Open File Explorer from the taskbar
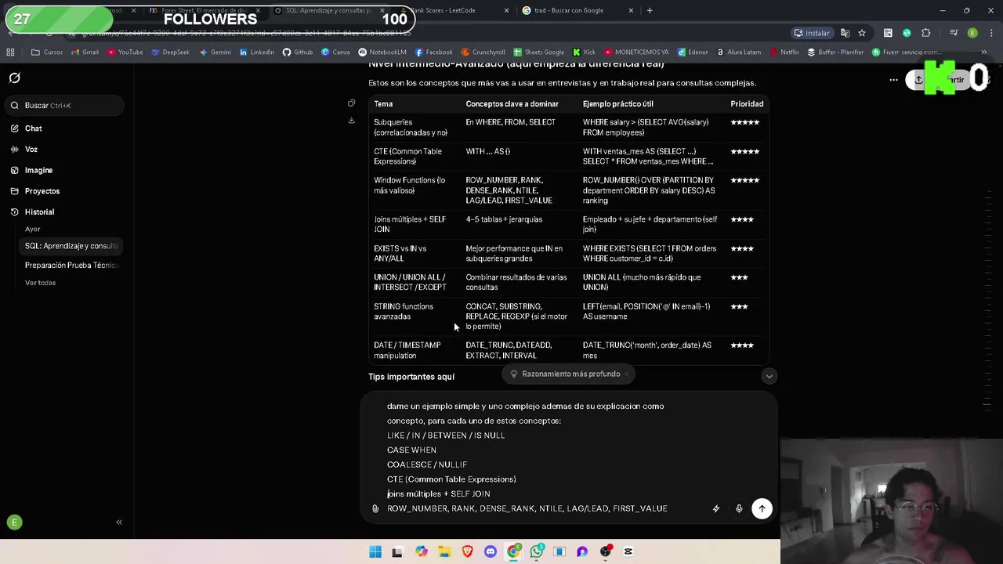This screenshot has width=1003, height=564. [444, 551]
